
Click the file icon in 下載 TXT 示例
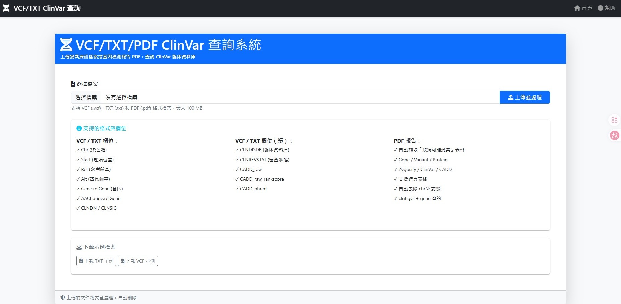coord(81,261)
